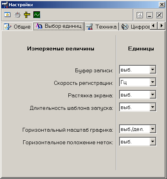The width and height of the screenshot is (167, 179).
Task: Click the star window icon in the toolbar
Action: 7,15
